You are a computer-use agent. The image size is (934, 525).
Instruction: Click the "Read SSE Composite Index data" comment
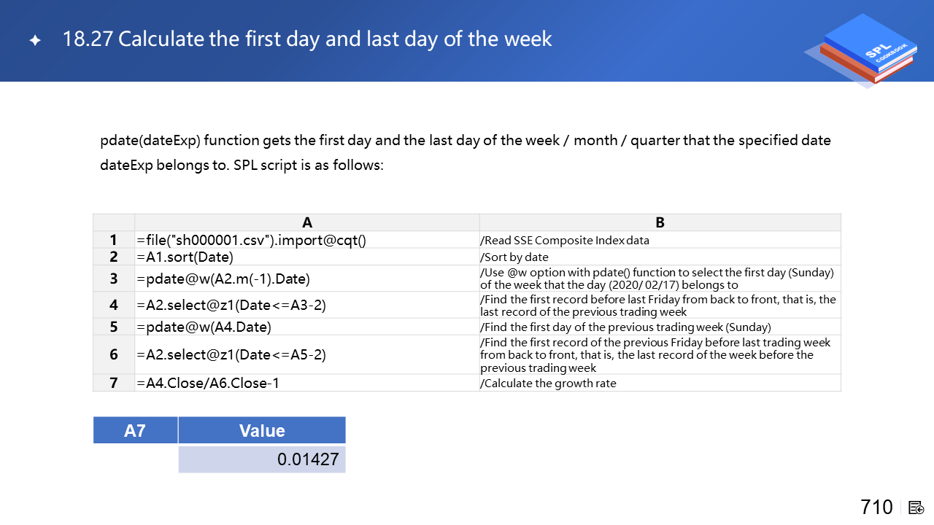click(564, 240)
